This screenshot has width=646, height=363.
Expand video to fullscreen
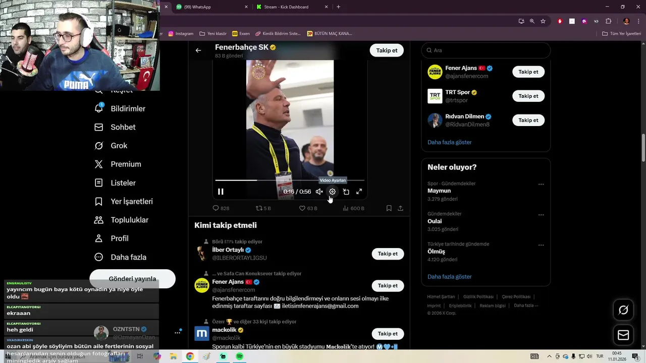(x=359, y=192)
